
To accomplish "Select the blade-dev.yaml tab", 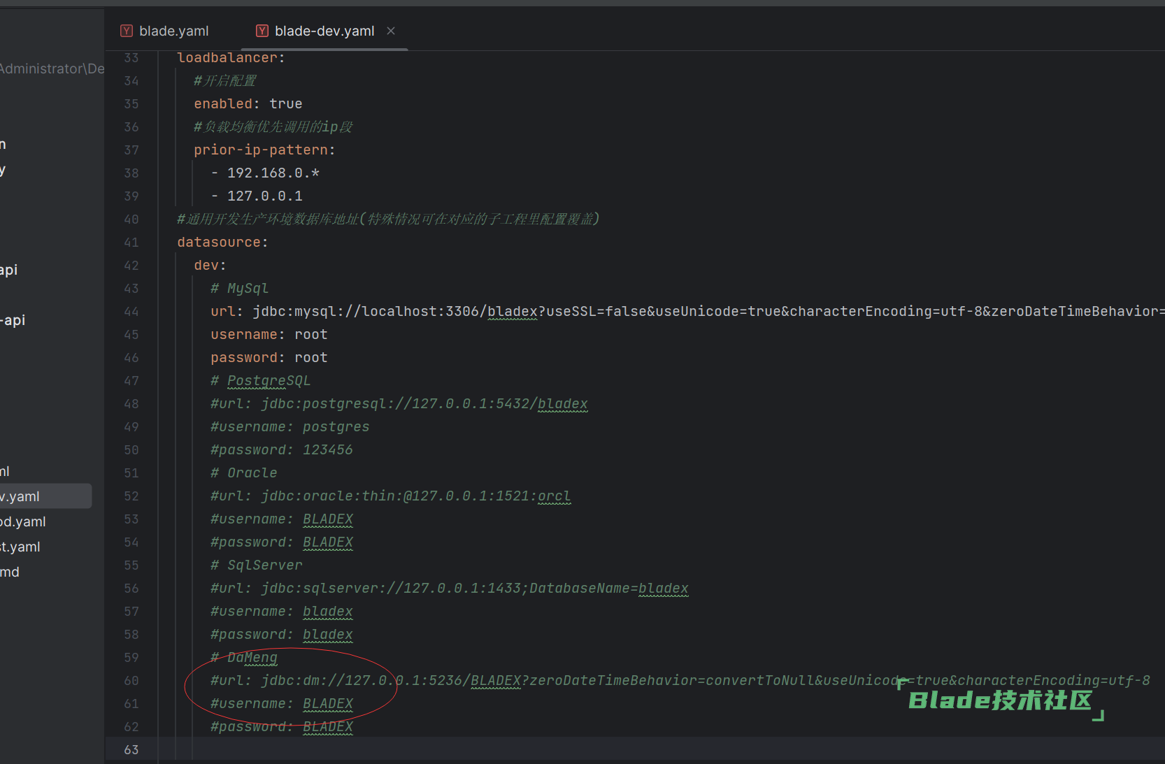I will coord(324,31).
